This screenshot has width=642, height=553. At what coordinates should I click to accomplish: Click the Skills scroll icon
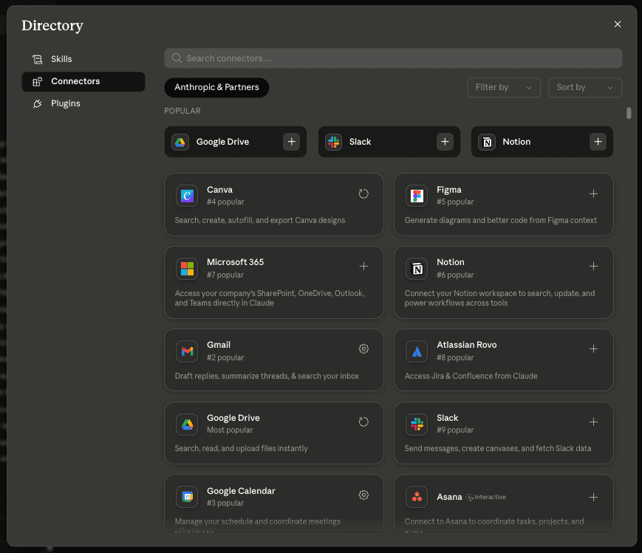coord(37,59)
